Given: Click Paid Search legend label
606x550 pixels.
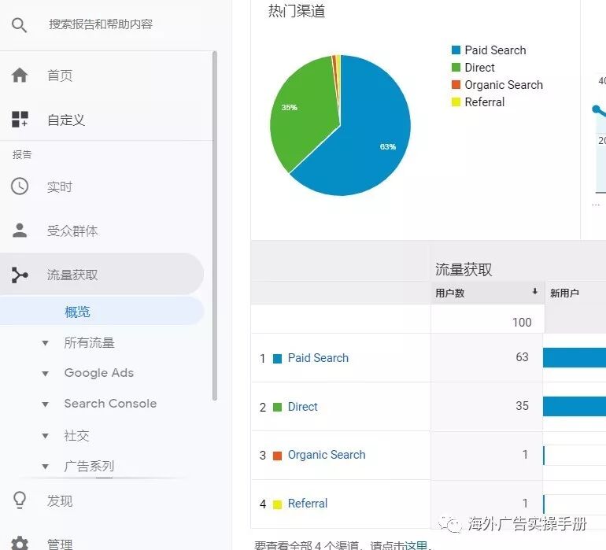Looking at the screenshot, I should pyautogui.click(x=495, y=50).
